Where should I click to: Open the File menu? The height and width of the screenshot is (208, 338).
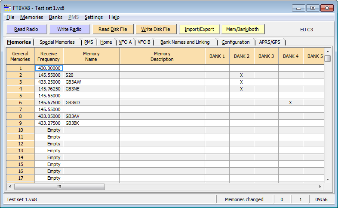coord(10,17)
